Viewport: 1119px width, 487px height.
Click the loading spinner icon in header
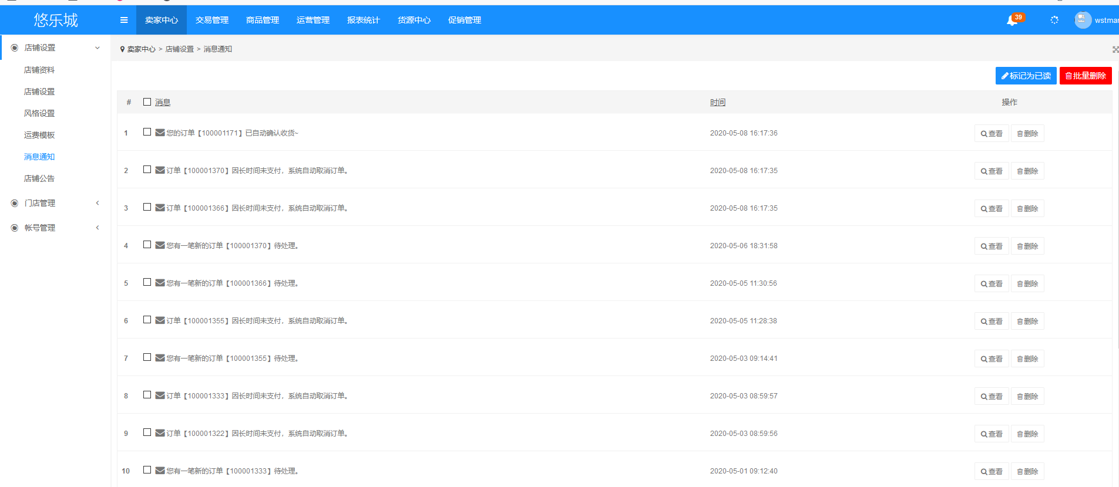(x=1054, y=20)
